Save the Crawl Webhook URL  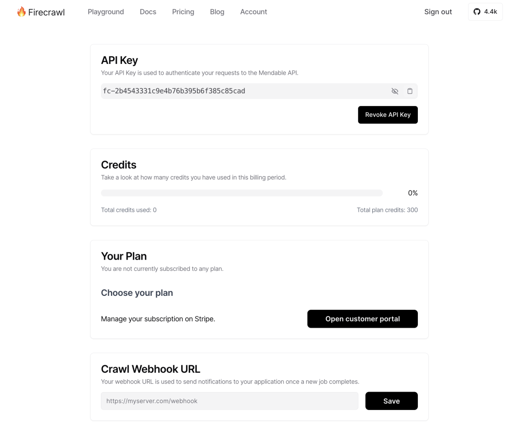coord(392,401)
